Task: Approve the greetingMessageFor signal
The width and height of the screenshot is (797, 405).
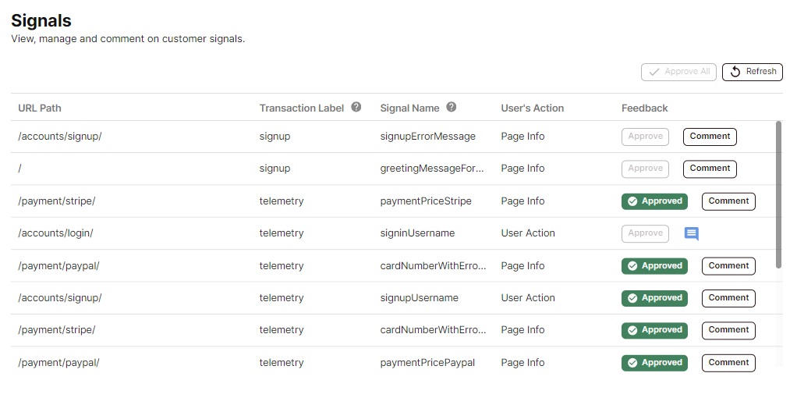Action: 645,169
